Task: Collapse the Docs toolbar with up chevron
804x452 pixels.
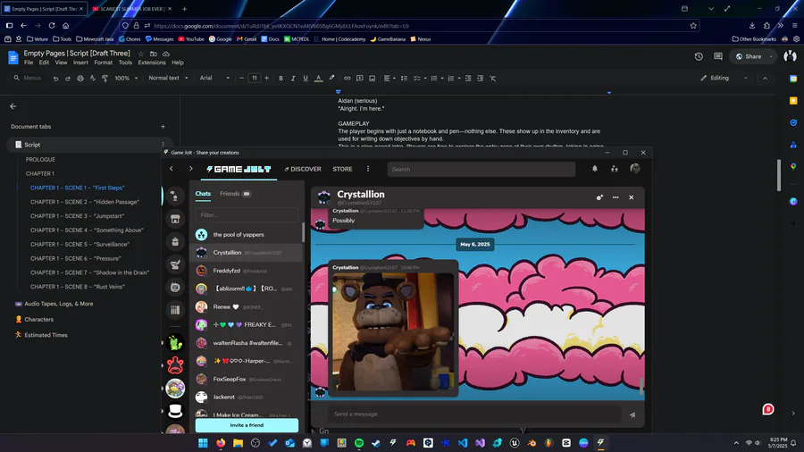Action: [x=765, y=78]
